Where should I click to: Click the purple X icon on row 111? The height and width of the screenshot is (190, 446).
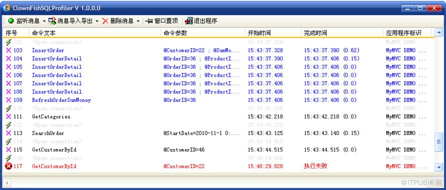(x=9, y=116)
